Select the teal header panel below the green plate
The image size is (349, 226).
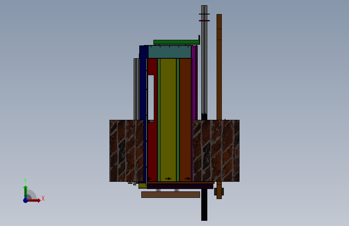tap(169, 52)
